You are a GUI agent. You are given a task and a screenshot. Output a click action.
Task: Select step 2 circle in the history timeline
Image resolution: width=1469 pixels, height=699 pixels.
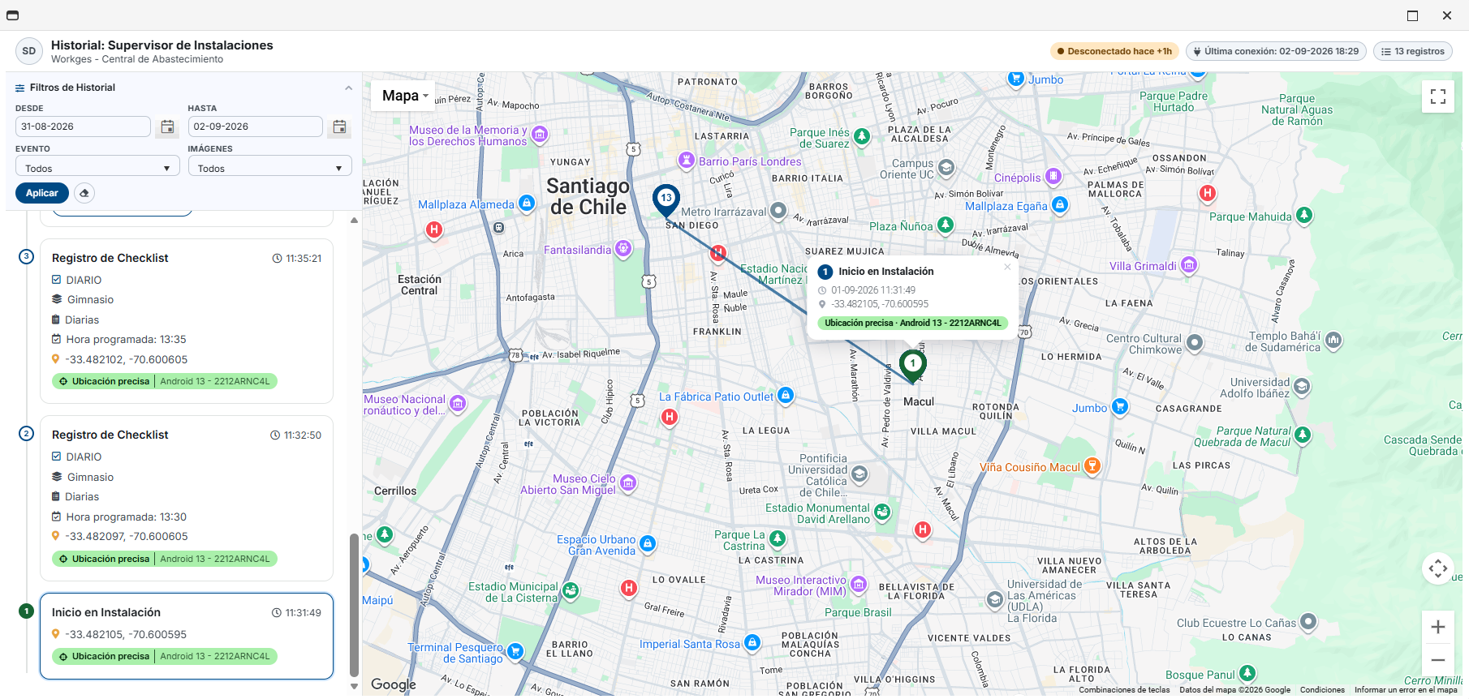(x=26, y=434)
